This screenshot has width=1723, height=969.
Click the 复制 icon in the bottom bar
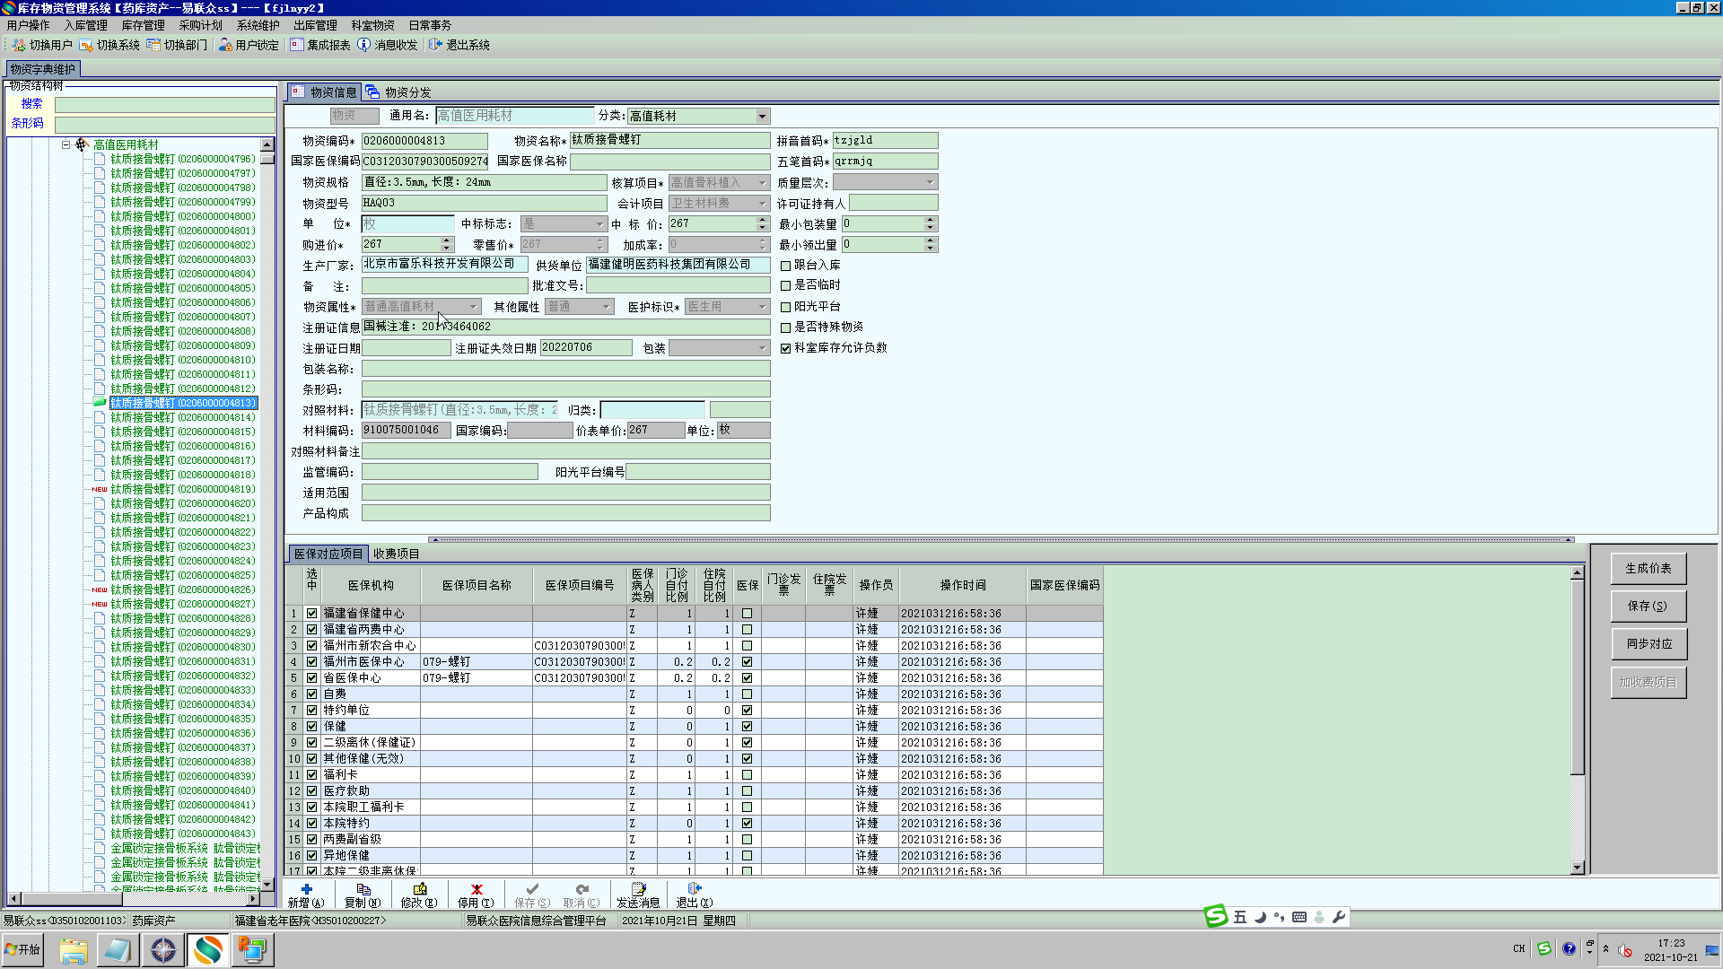363,890
